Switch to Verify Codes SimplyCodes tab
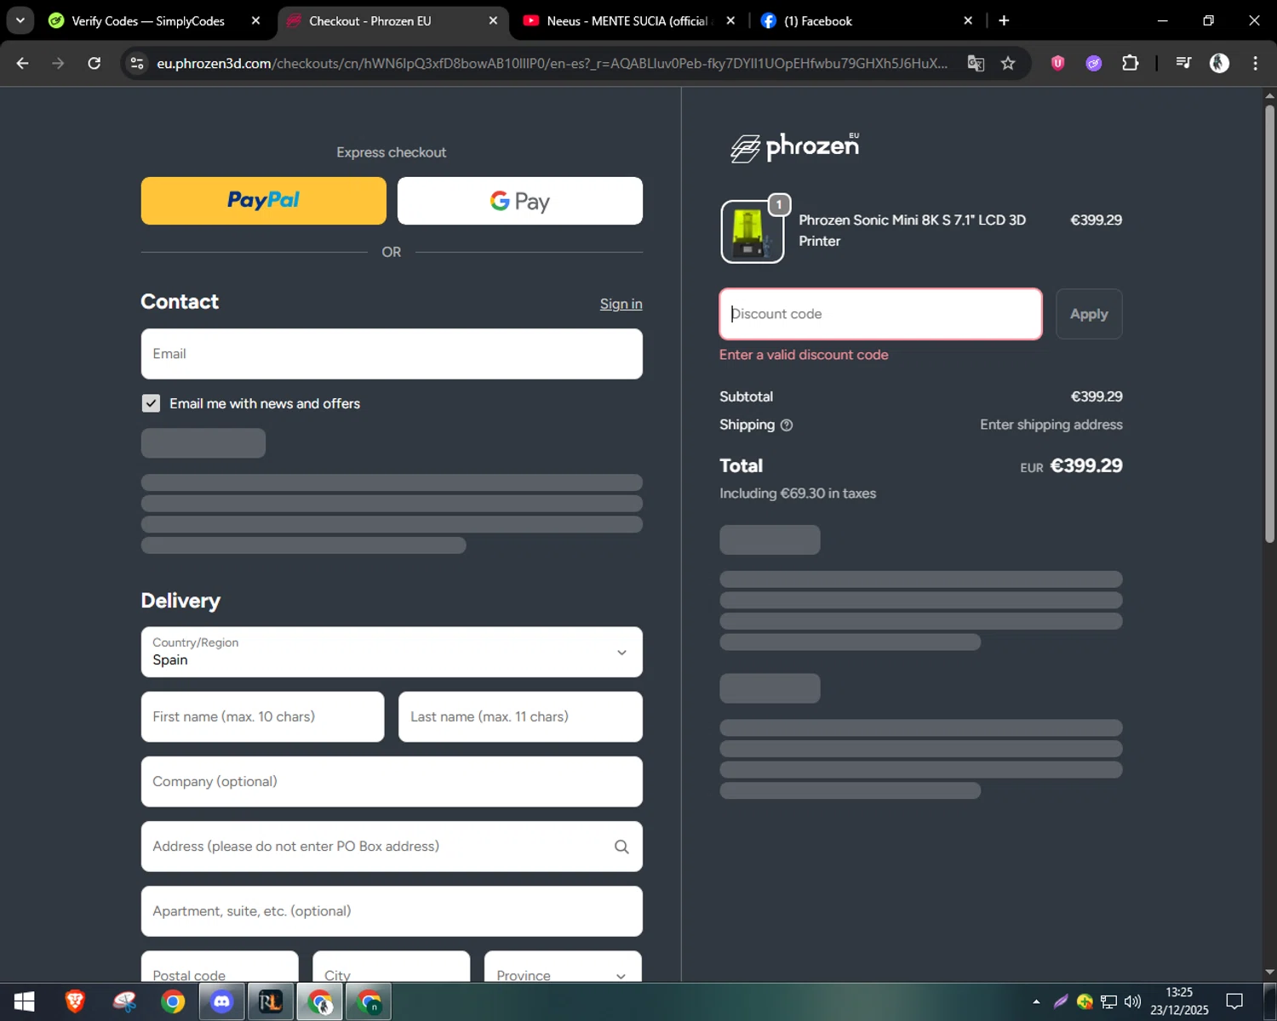The image size is (1277, 1021). tap(148, 20)
